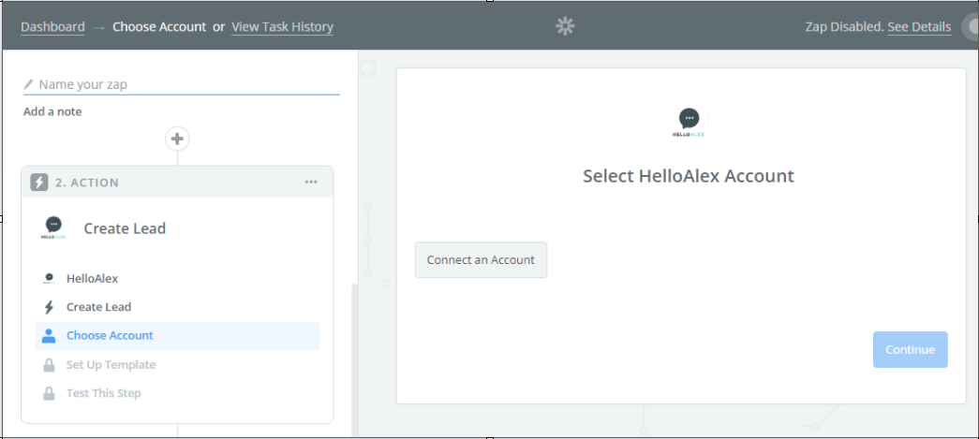This screenshot has width=979, height=439.
Task: Click the Create Lead action title
Action: (125, 228)
